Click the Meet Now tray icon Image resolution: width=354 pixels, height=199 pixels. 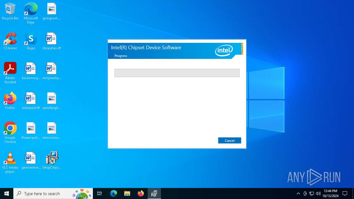(x=305, y=193)
